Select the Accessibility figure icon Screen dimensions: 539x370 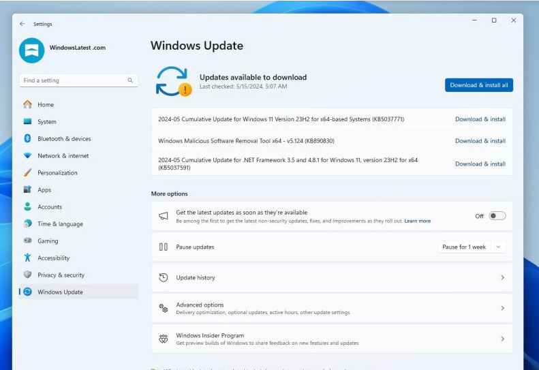pyautogui.click(x=27, y=258)
